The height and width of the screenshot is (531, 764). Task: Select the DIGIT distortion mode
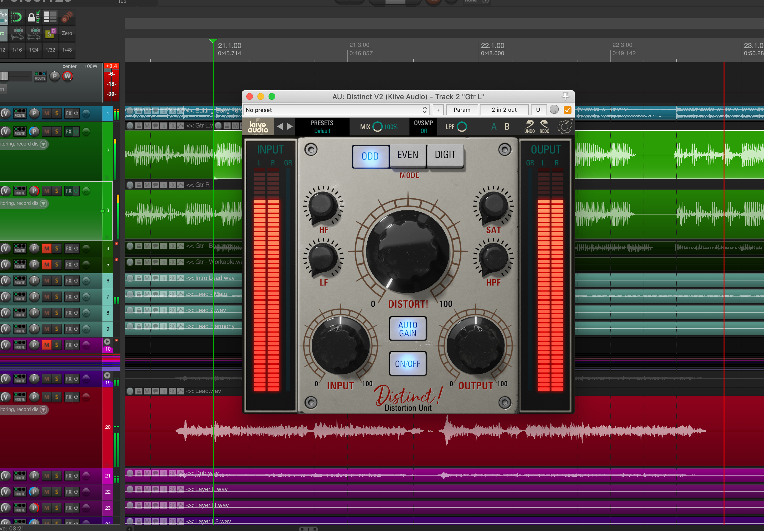coord(445,155)
